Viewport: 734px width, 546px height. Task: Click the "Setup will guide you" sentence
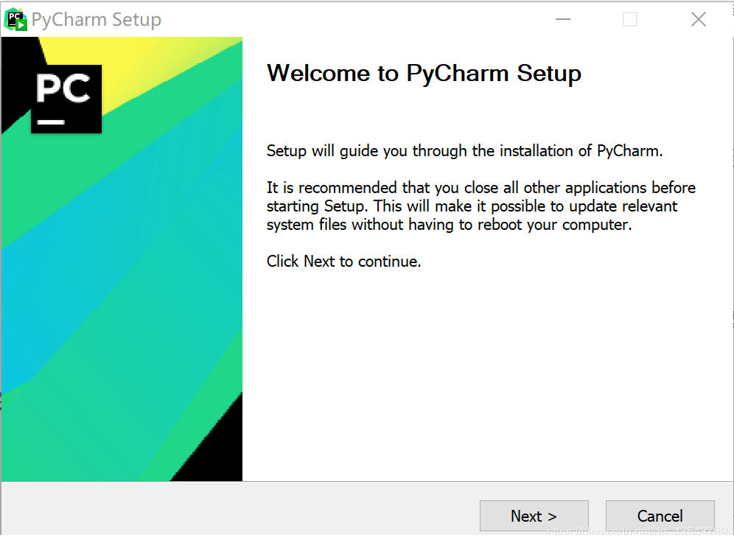pos(464,152)
